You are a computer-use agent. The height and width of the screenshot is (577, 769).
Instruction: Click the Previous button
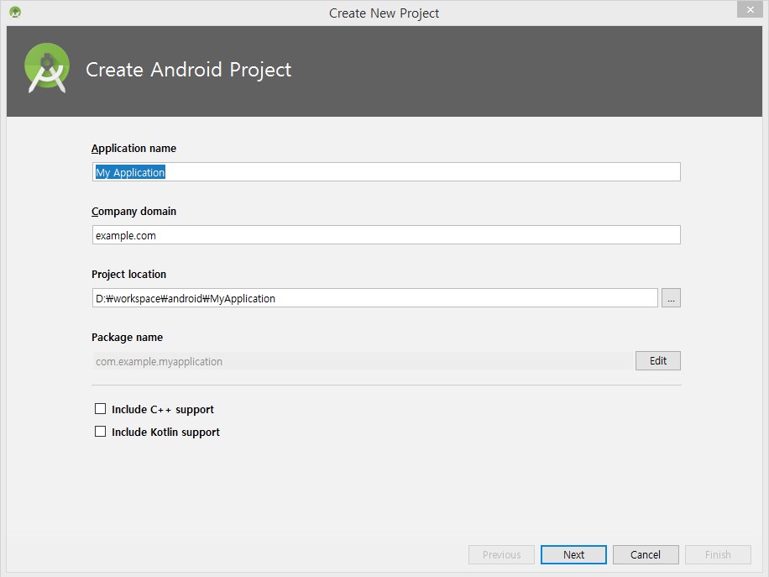(x=501, y=554)
